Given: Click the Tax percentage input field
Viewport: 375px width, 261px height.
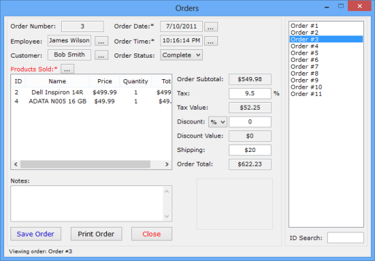Looking at the screenshot, I should point(250,94).
